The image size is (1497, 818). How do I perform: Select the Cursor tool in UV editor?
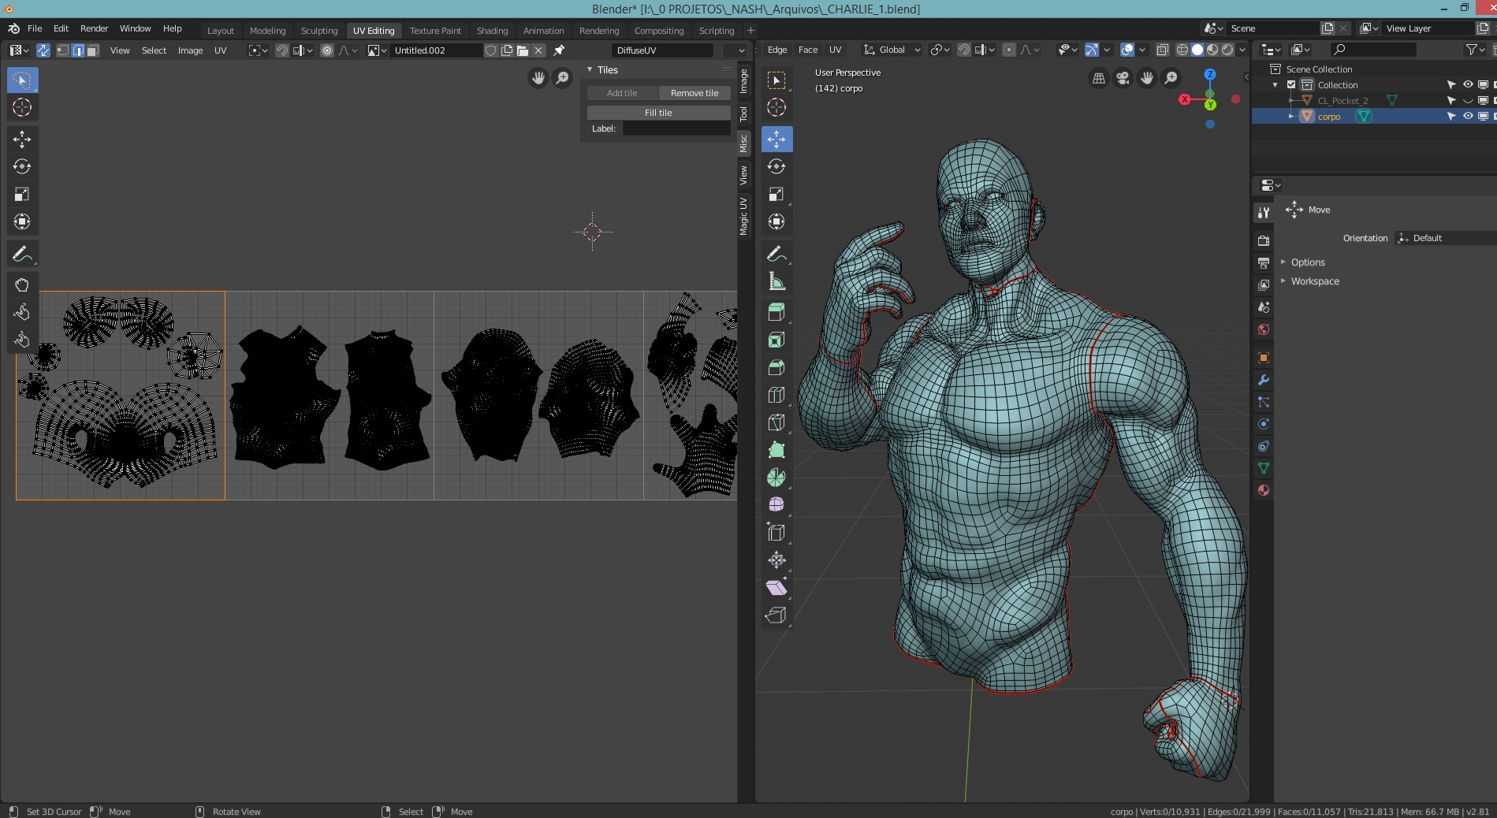(x=22, y=107)
